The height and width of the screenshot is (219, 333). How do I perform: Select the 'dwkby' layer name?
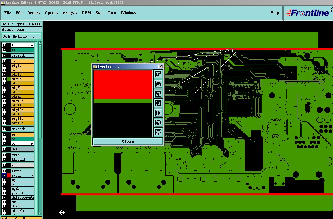pos(23,206)
